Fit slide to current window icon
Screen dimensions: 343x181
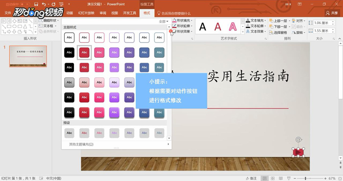[340, 178]
